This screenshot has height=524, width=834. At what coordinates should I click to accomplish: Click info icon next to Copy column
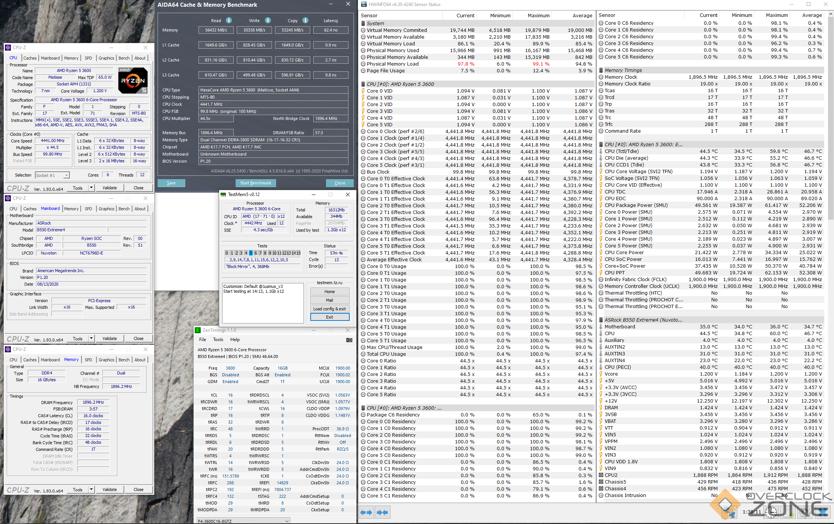(x=305, y=20)
